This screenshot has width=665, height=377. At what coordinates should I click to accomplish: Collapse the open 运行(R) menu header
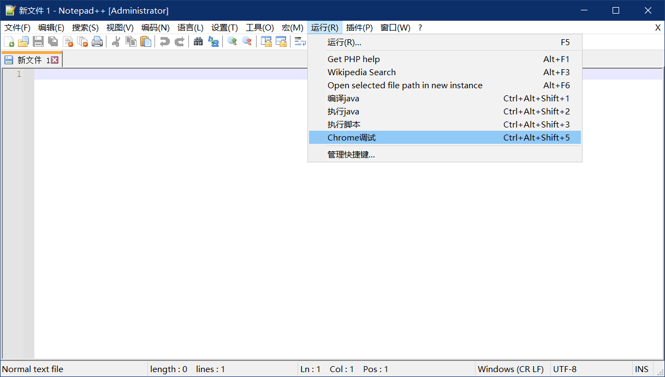coord(325,28)
